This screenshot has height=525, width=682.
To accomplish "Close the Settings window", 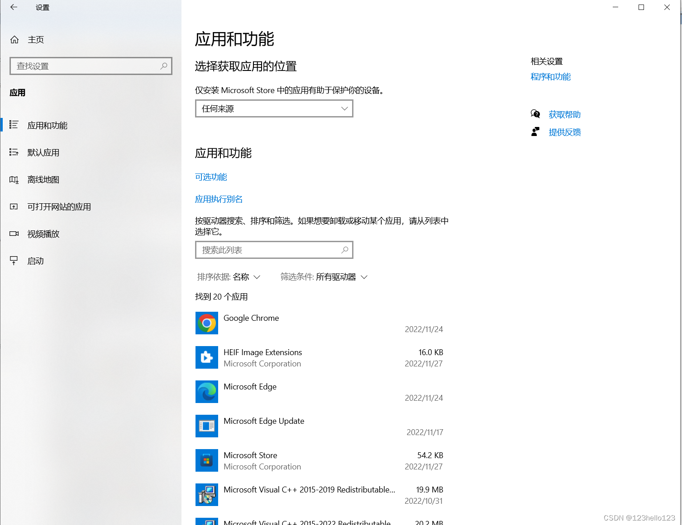I will pos(667,7).
